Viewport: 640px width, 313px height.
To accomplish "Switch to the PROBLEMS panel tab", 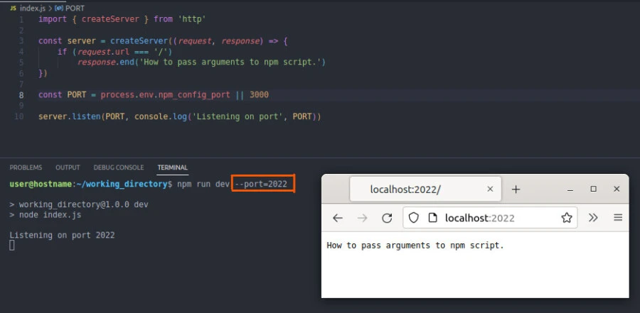I will click(26, 168).
